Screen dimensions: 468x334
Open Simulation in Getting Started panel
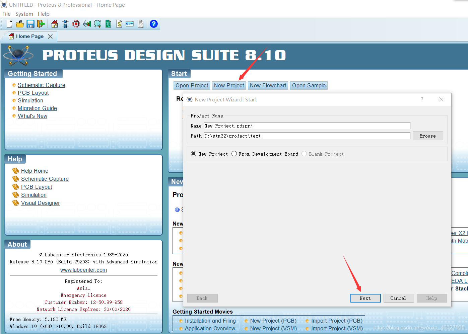coord(30,100)
